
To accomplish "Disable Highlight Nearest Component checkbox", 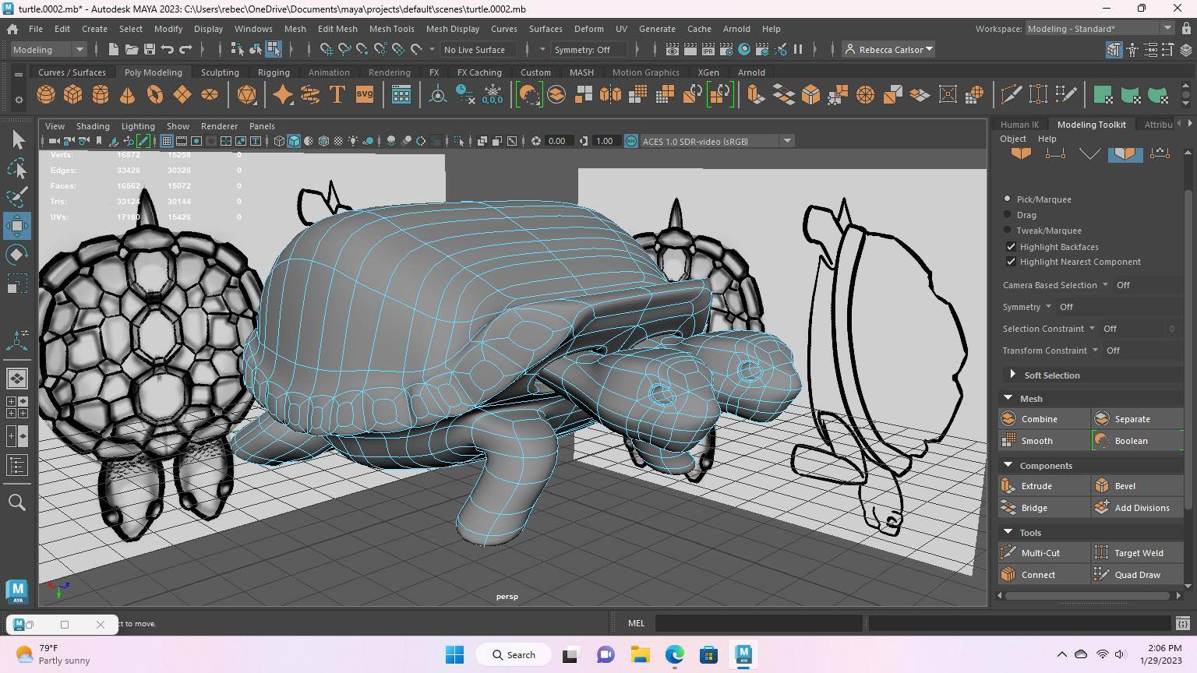I will tap(1011, 262).
